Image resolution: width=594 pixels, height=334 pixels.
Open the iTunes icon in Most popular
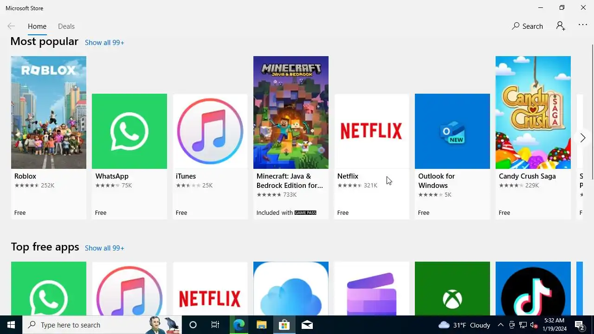coord(210,131)
